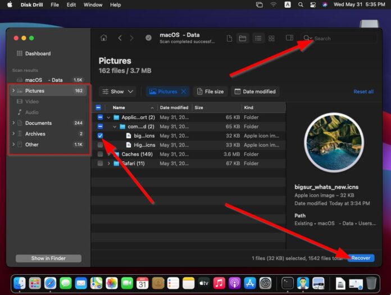
Task: Select Video category in sidebar
Action: click(49, 102)
